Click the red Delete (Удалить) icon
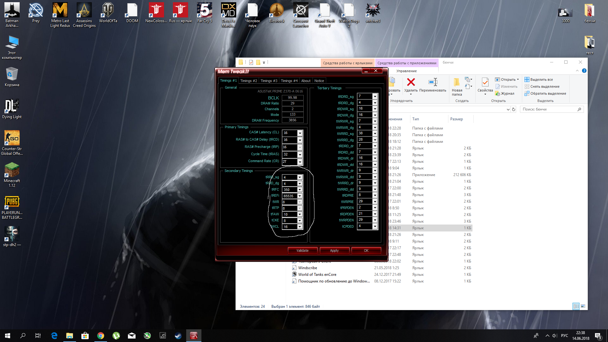Viewport: 608px width, 342px height. [411, 83]
